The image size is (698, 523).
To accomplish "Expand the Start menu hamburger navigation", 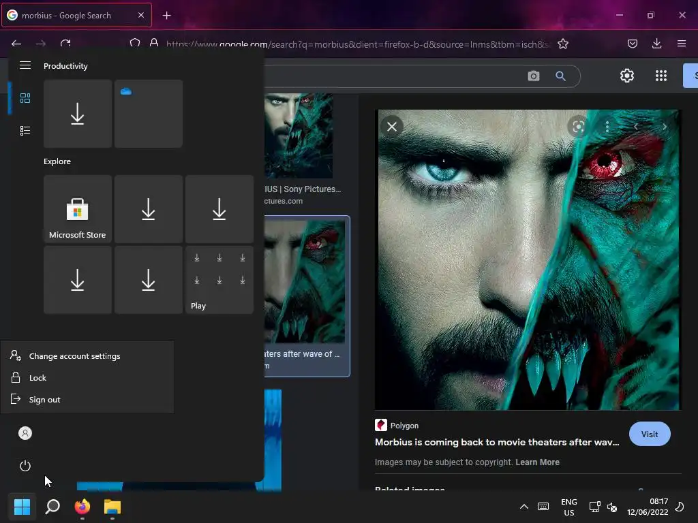I will (x=25, y=65).
